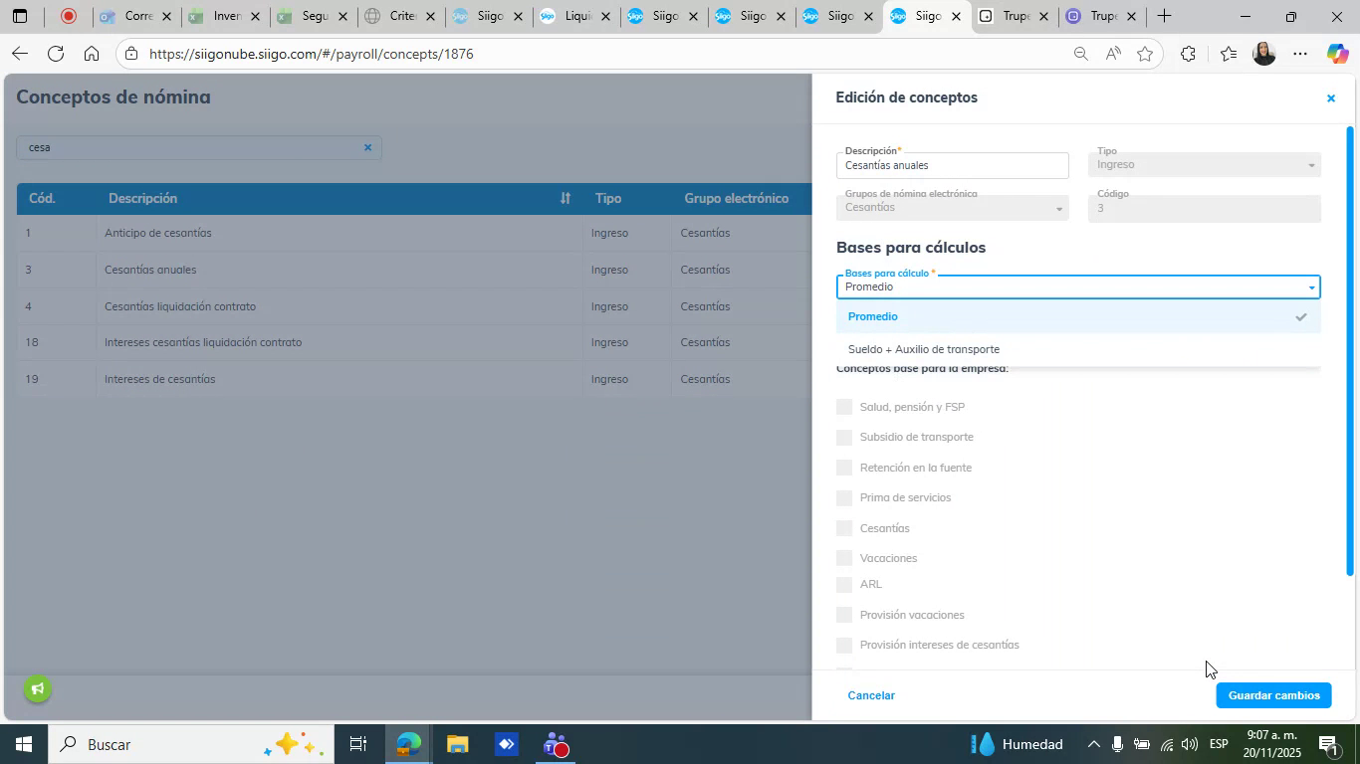Click the edit panel vertical scrollbar
This screenshot has width=1360, height=764.
(1350, 351)
